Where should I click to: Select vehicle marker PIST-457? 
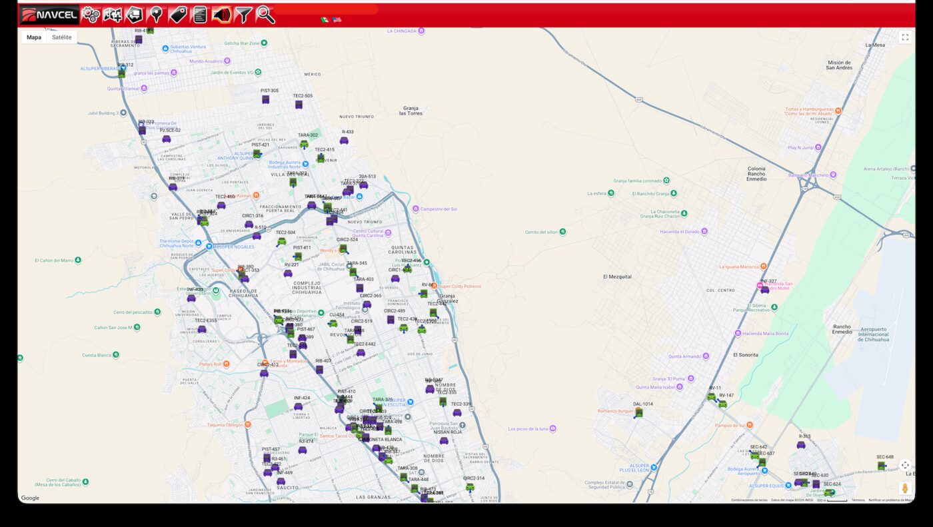click(x=267, y=458)
